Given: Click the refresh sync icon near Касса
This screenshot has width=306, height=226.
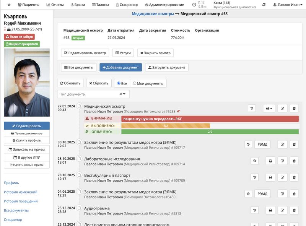Looking at the screenshot, I should point(264,5).
